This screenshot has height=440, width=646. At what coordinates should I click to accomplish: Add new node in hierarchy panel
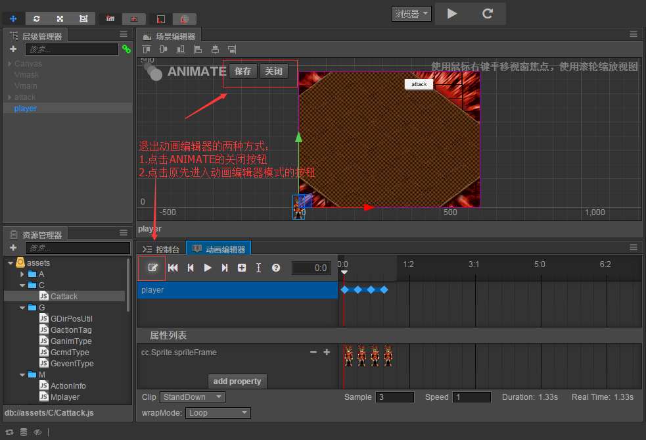13,49
